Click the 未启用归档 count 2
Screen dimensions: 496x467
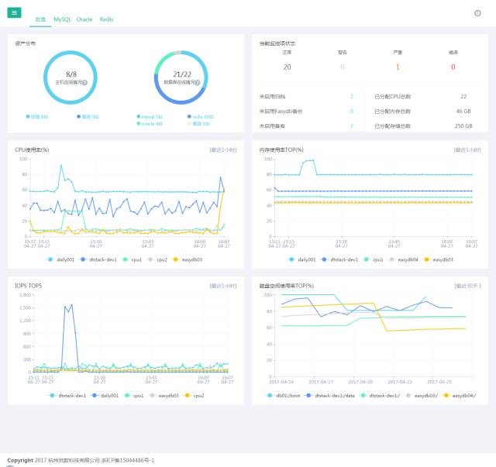(x=351, y=97)
